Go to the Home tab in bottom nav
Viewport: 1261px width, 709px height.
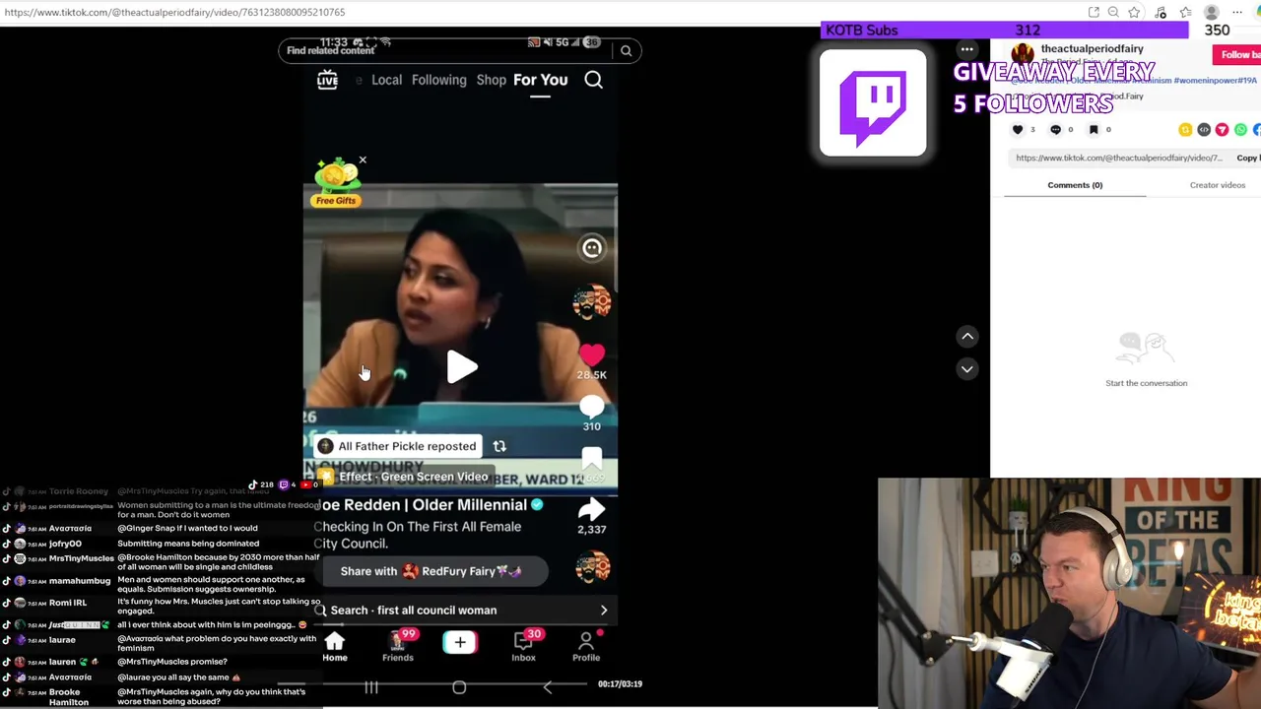[x=335, y=647]
